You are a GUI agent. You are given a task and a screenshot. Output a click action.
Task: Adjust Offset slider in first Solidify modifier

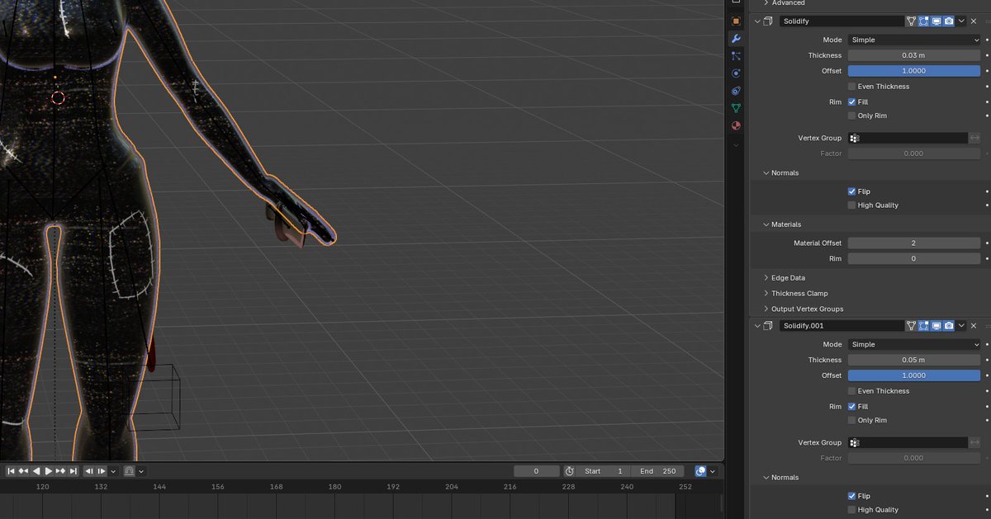click(x=913, y=71)
